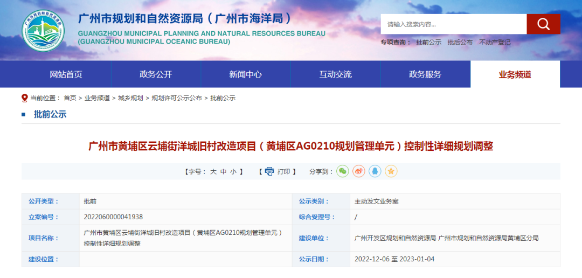Click the 公示类别 label
This screenshot has height=278, width=582.
tap(314, 201)
